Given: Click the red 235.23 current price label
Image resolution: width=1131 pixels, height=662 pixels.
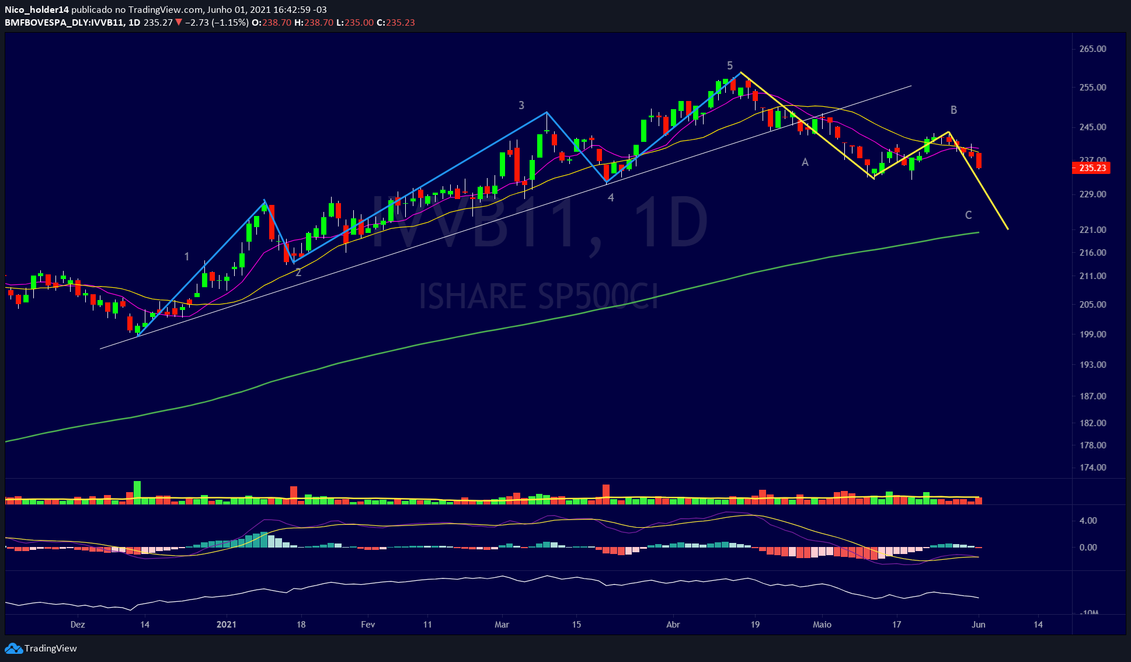Looking at the screenshot, I should coord(1092,168).
